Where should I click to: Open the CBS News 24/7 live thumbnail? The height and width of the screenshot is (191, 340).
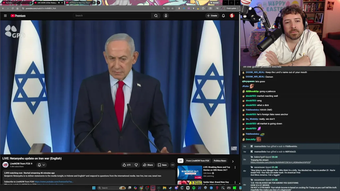(190, 173)
